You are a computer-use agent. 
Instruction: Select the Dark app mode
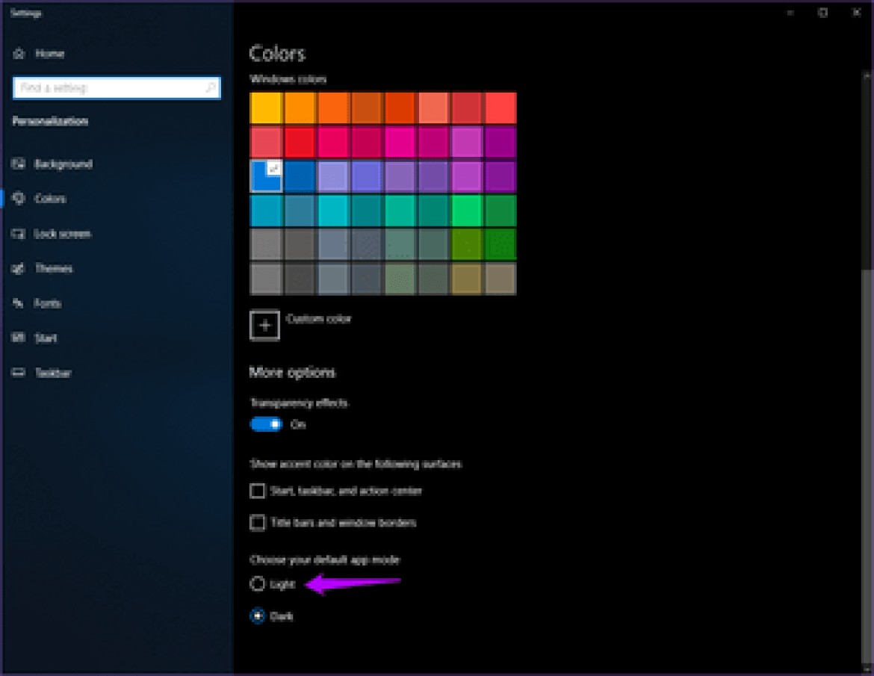[258, 615]
